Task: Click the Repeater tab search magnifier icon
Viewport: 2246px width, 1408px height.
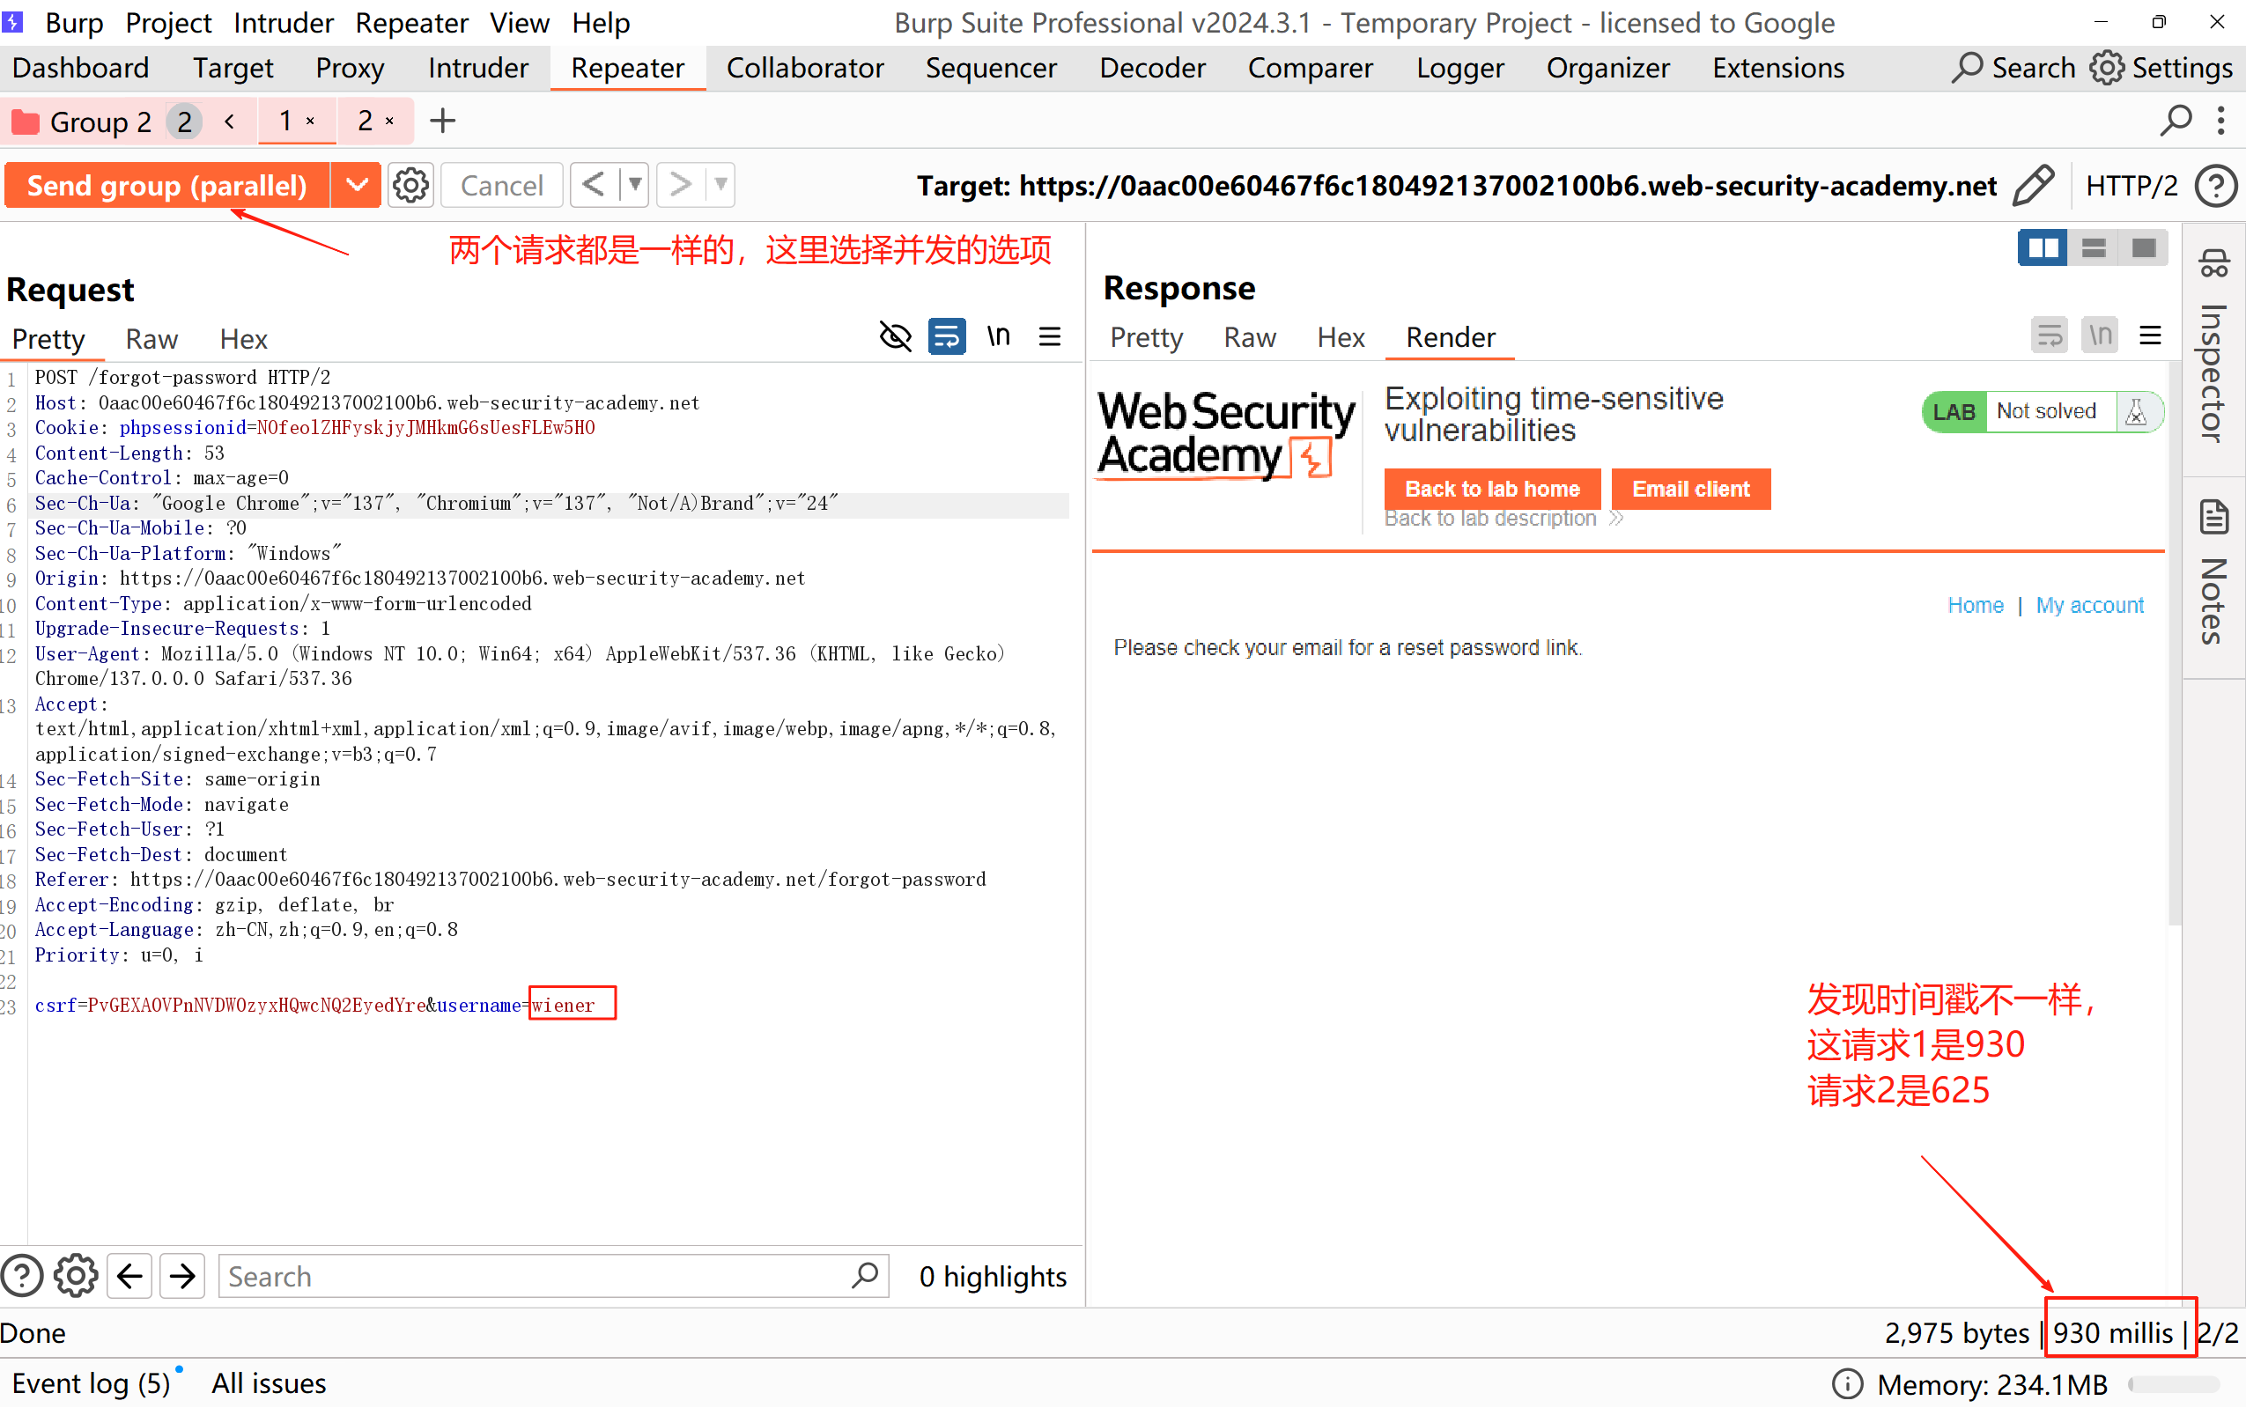Action: point(2176,121)
